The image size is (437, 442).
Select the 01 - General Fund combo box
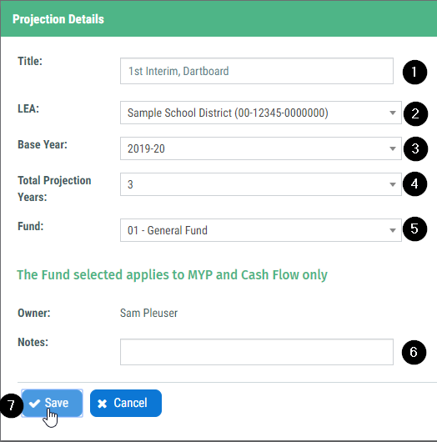[261, 230]
